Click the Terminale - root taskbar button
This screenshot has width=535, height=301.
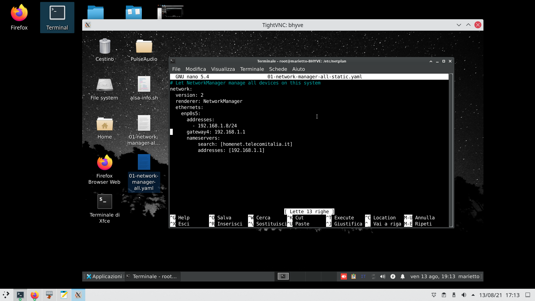click(152, 276)
